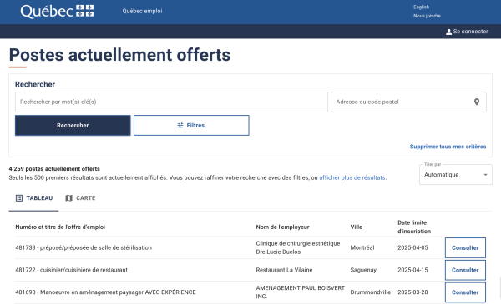Screen dimensions: 501x304
Task: Click the user profile icon beside Se connecter
Action: [x=448, y=32]
